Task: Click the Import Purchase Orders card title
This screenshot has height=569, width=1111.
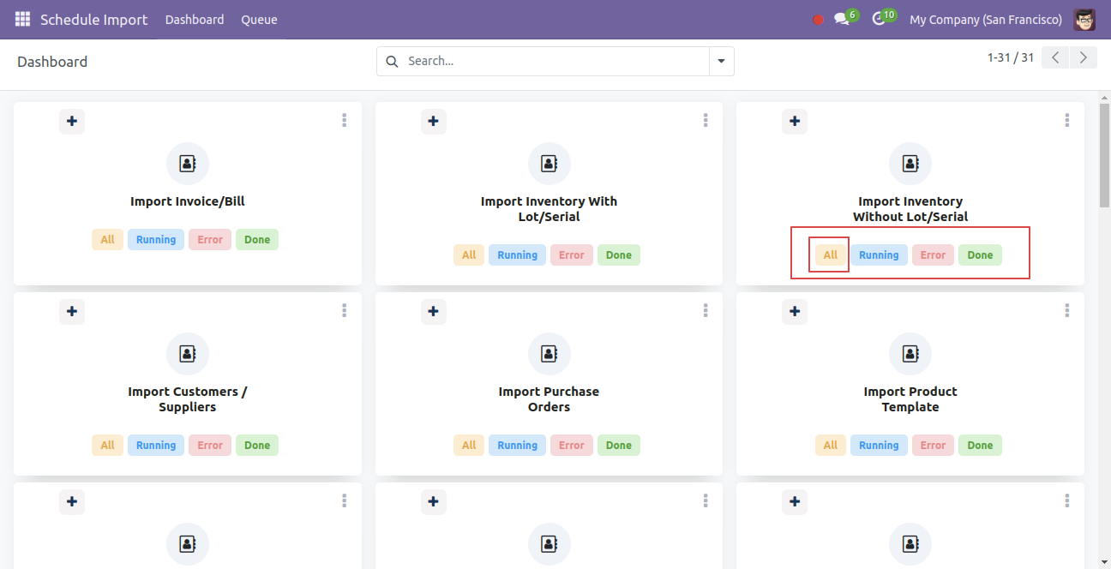Action: coord(549,399)
